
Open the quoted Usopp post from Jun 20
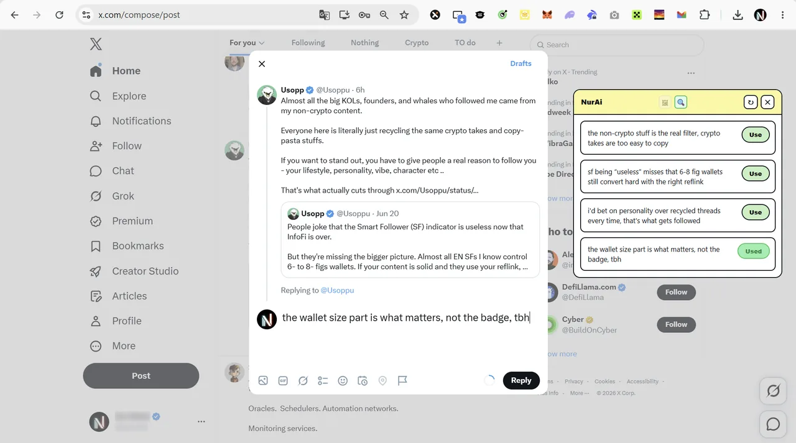tap(410, 240)
